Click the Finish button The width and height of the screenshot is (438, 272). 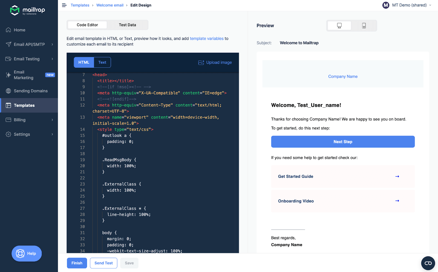tap(77, 263)
